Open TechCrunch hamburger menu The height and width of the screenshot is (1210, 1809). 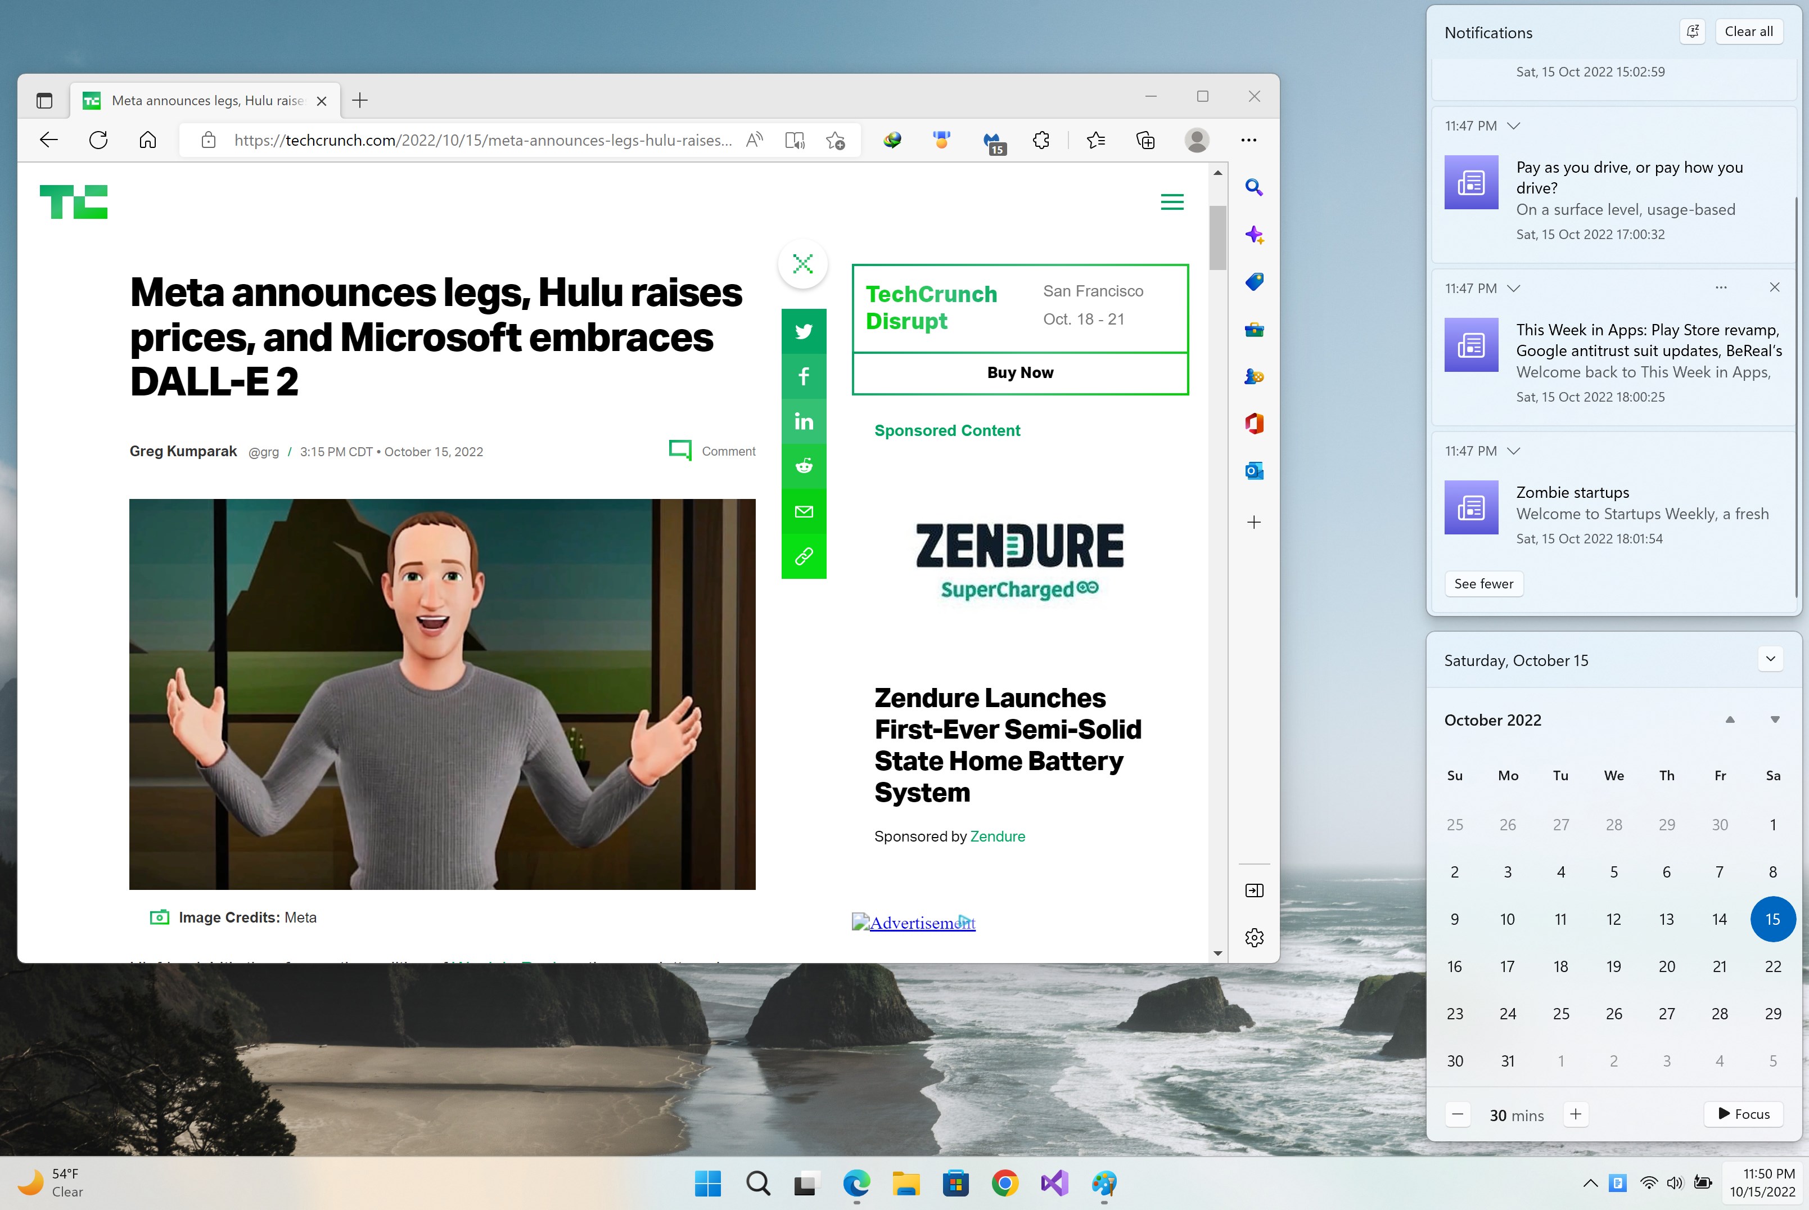[x=1172, y=202]
